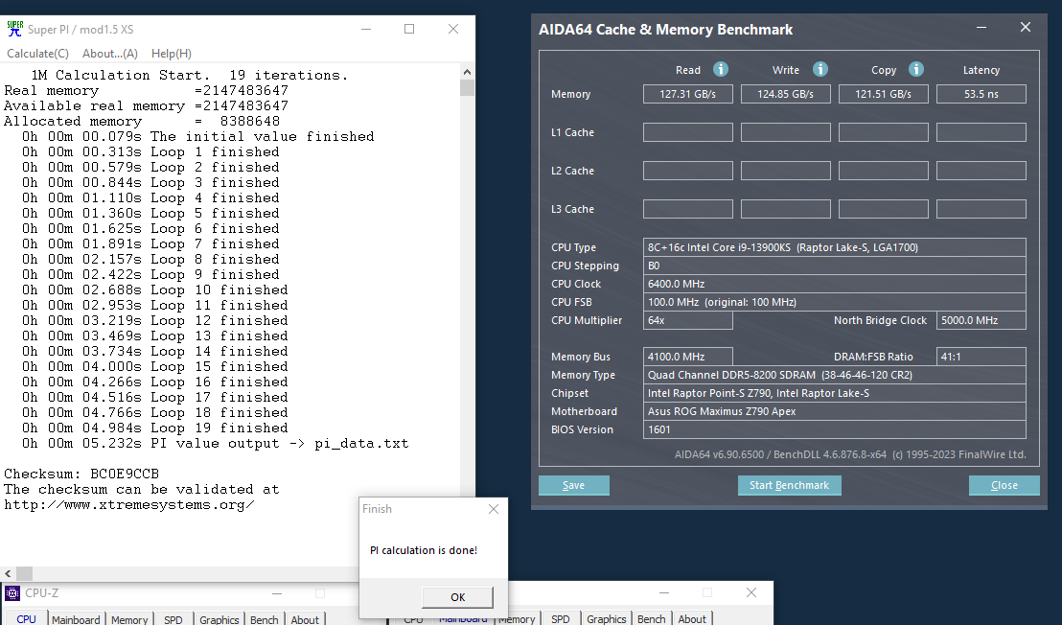Minimize the Super PI window
Screen dimensions: 1062x625
click(x=366, y=29)
